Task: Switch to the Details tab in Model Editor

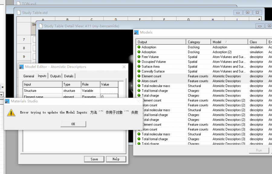Action: (69, 76)
